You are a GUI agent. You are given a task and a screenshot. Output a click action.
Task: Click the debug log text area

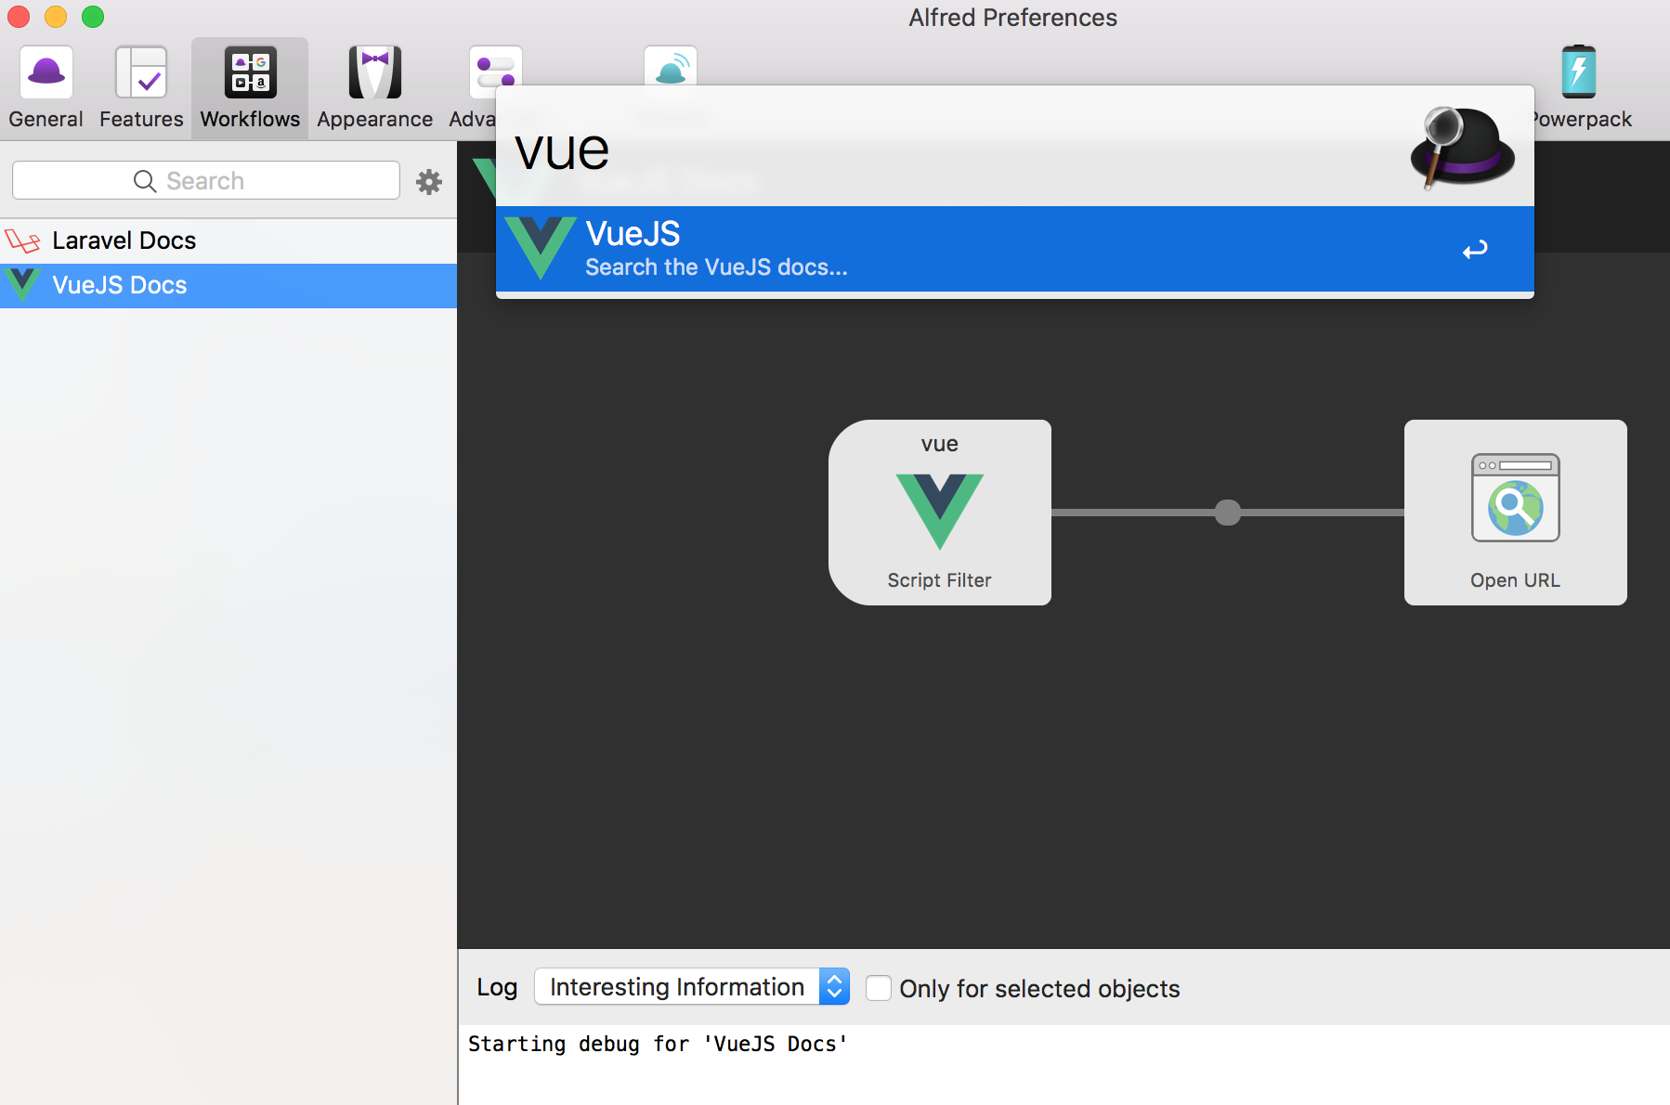coord(1064,1065)
